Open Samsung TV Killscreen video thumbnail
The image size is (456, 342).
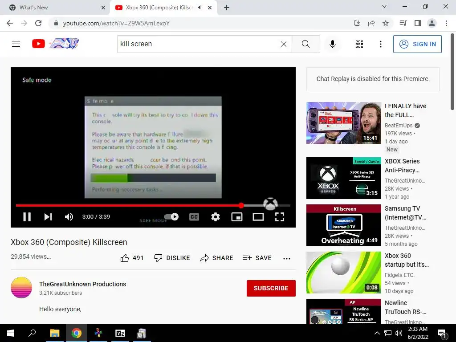[344, 225]
